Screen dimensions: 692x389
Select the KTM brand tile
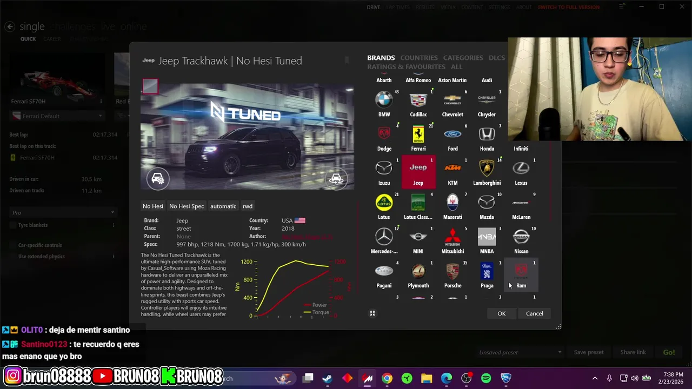[x=453, y=172]
